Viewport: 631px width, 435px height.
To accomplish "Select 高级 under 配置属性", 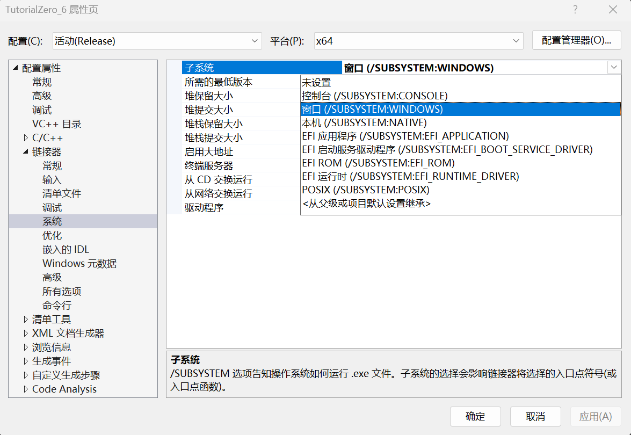I will [x=42, y=96].
